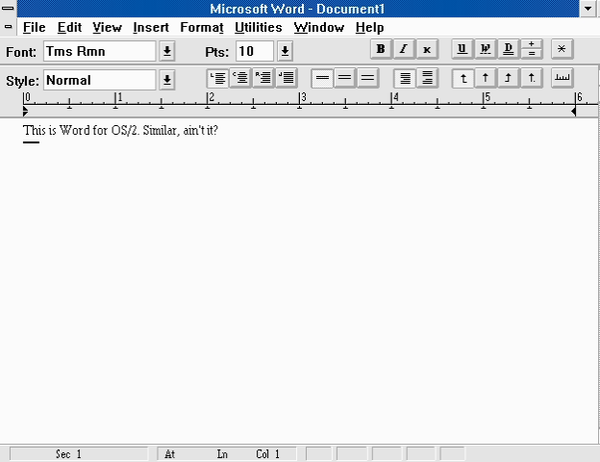Apply word underline W button
The height and width of the screenshot is (462, 600).
click(486, 49)
